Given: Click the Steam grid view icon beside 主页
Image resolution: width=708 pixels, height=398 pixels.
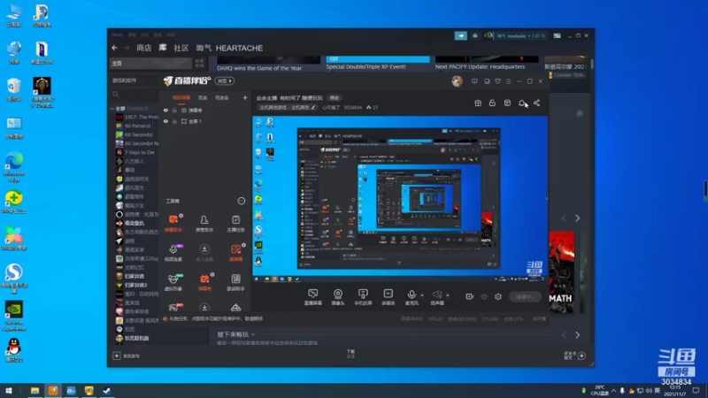Looking at the screenshot, I should 200,63.
